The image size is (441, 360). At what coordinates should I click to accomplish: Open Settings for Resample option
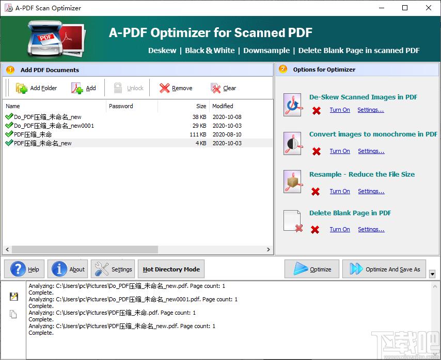point(371,191)
